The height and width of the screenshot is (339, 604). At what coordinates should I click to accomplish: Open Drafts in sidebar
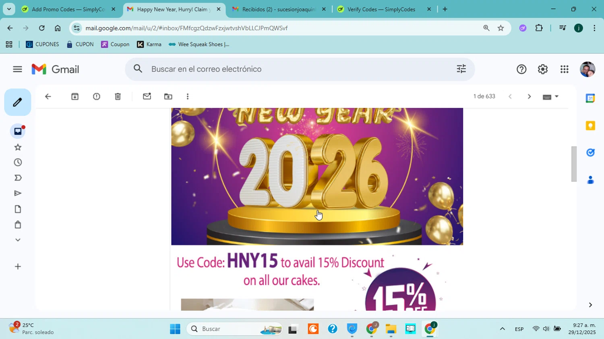coord(18,209)
